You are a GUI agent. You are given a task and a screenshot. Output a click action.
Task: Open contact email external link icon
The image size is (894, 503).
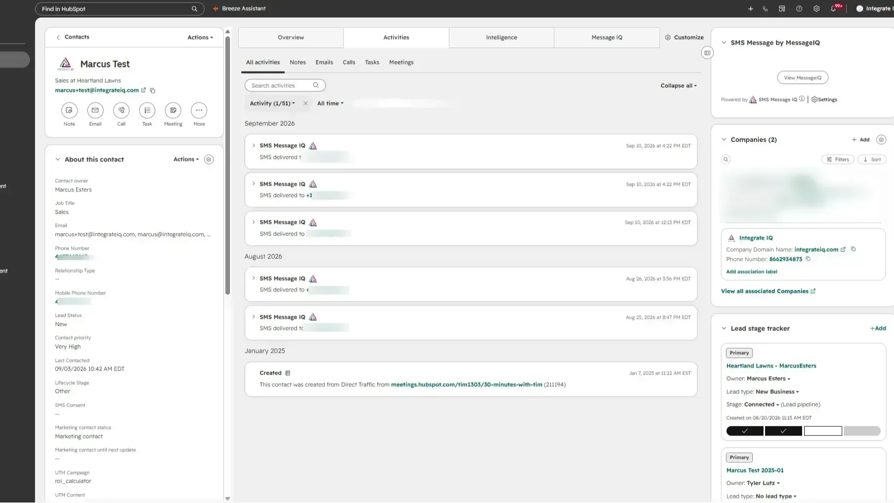click(143, 90)
